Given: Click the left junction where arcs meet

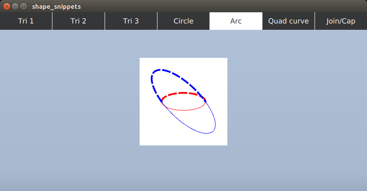Looking at the screenshot, I should click(162, 101).
